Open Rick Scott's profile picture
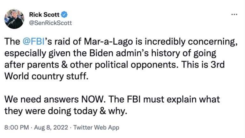Viewport: 245px width, 138px height. [x=14, y=19]
